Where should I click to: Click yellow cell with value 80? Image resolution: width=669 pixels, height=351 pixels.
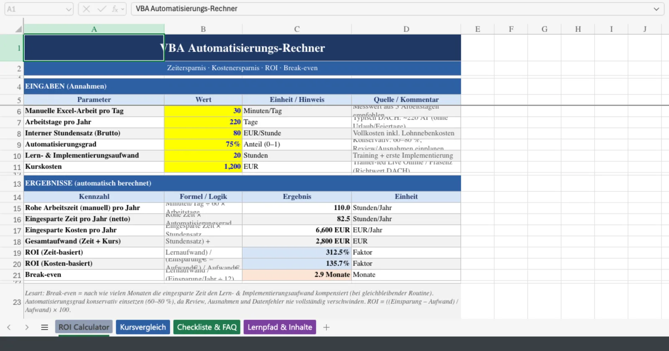click(203, 133)
